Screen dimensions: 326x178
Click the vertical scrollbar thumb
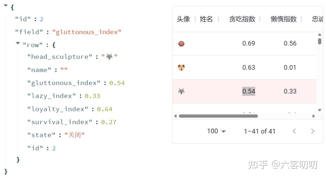320,41
